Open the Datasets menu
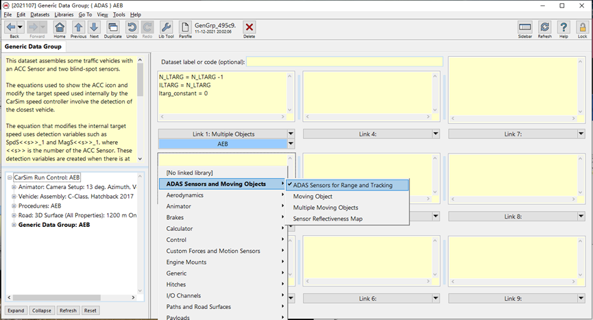 coord(40,14)
